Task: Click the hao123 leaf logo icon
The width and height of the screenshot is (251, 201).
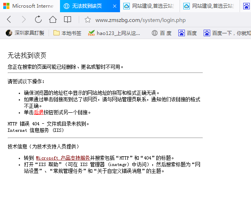Action: click(91, 33)
